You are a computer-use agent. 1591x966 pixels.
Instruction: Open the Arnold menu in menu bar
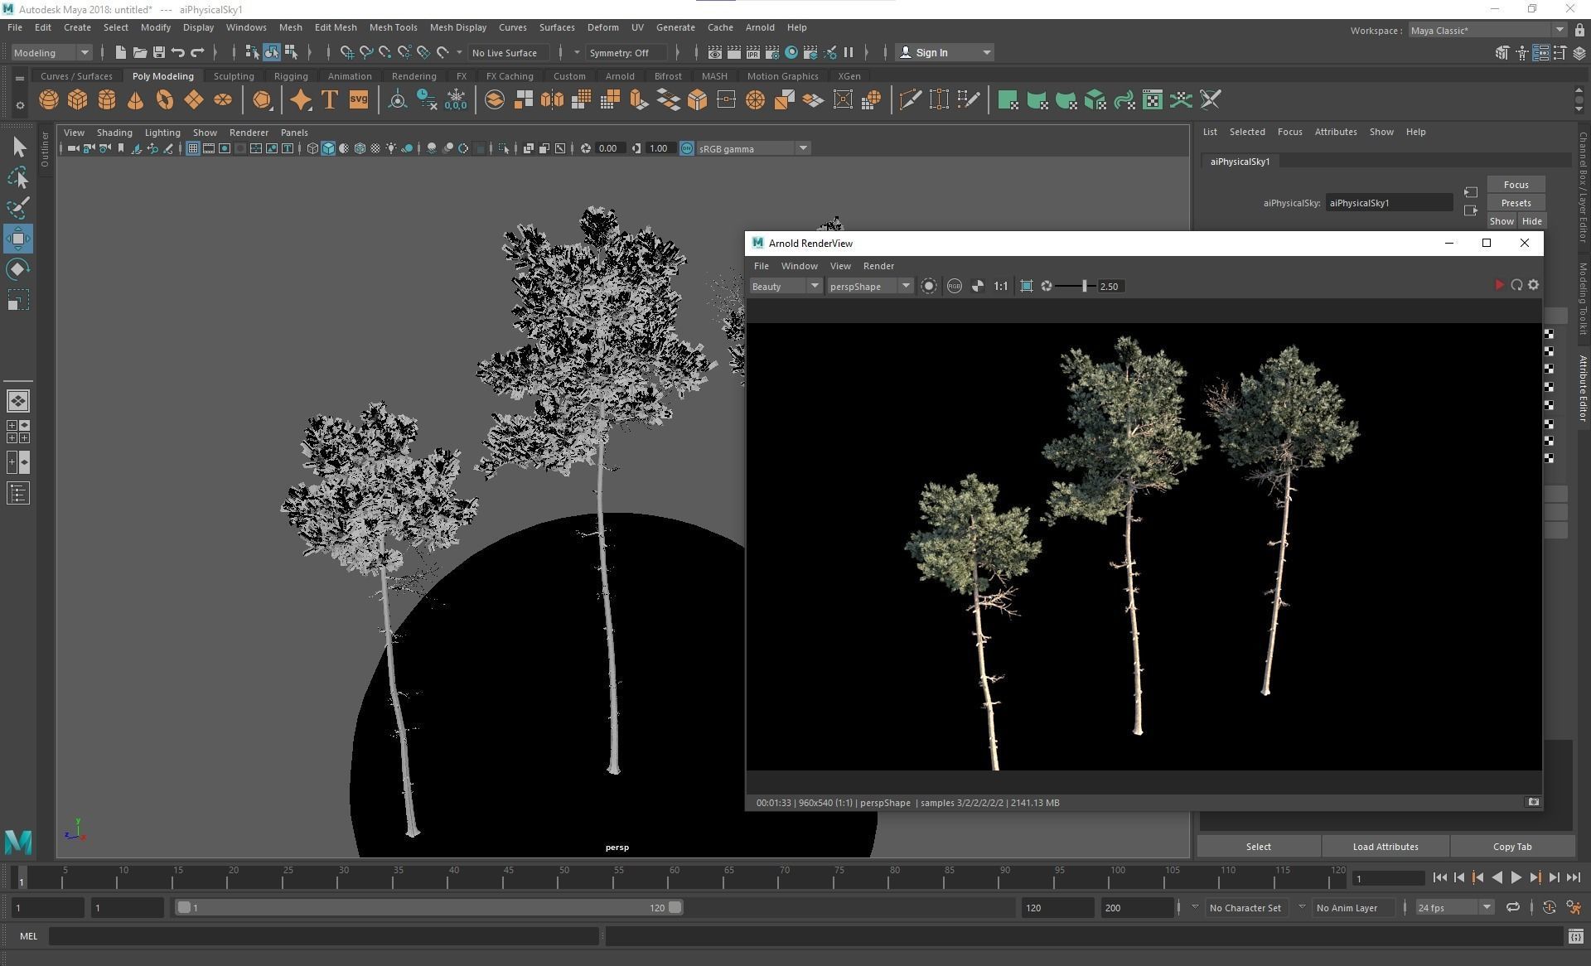[760, 27]
